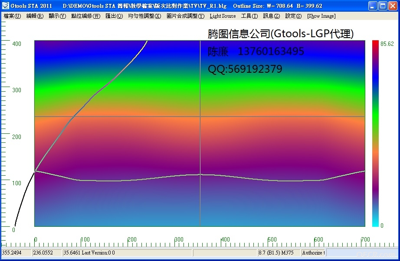
Task: Open the 工具(T) tools menu
Action: coord(249,16)
